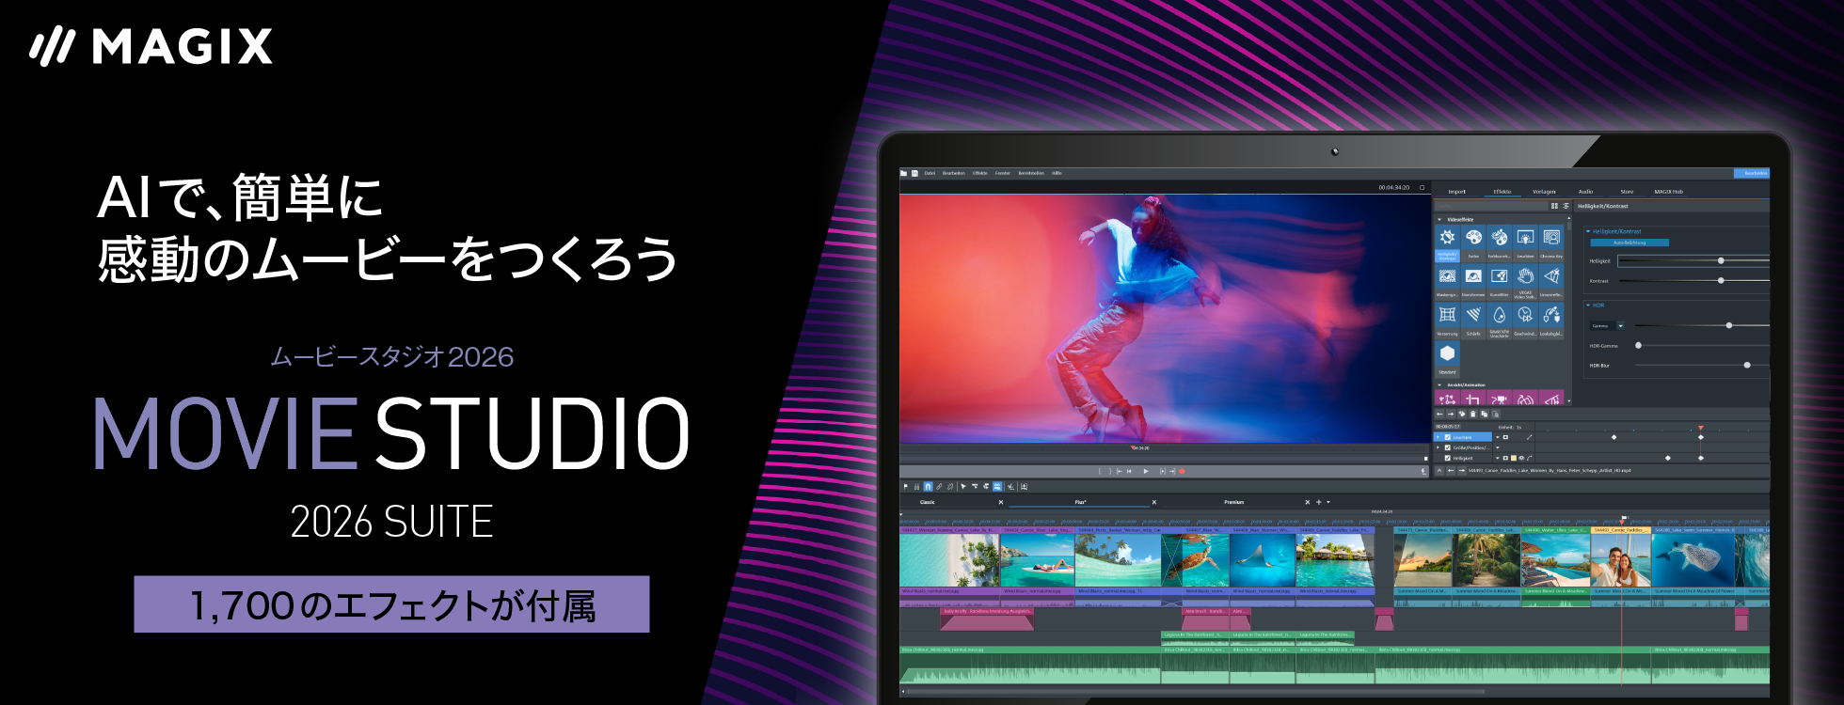Image resolution: width=1844 pixels, height=705 pixels.
Task: Open the Farbe color palette effect
Action: pyautogui.click(x=1473, y=238)
